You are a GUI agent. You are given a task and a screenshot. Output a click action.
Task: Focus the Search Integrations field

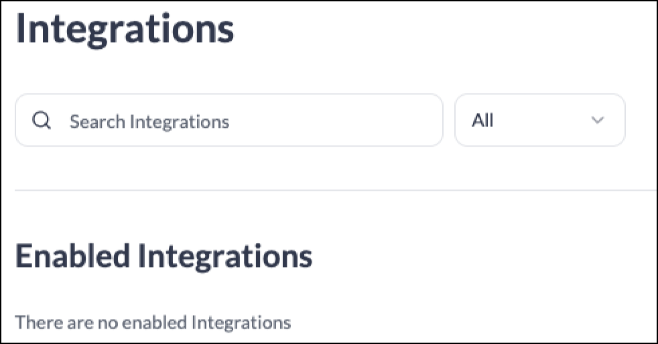[229, 120]
